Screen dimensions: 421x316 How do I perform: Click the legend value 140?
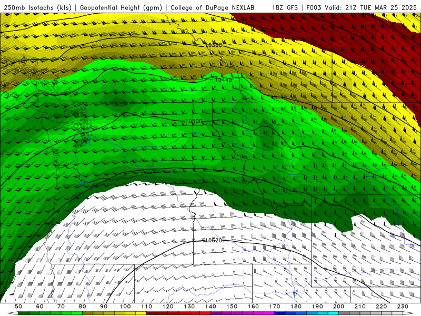pos(210,307)
